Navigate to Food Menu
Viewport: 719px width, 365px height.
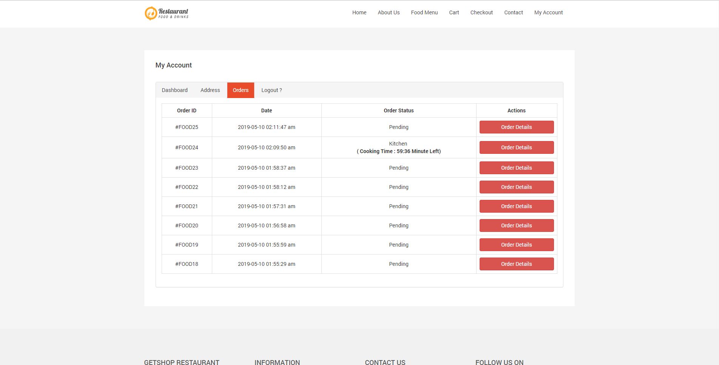point(424,12)
